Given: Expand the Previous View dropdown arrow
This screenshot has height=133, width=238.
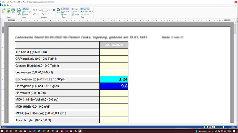Looking at the screenshot, I should point(41,14).
